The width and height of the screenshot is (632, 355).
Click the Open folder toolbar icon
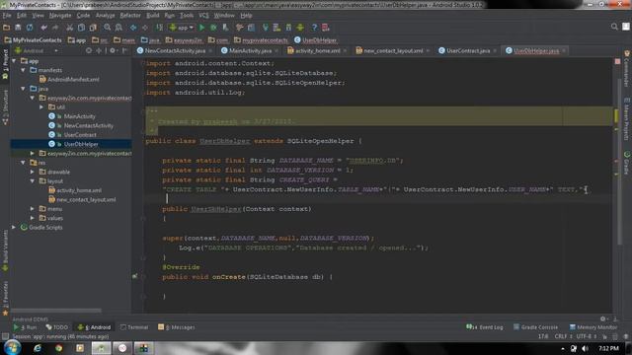tap(7, 28)
